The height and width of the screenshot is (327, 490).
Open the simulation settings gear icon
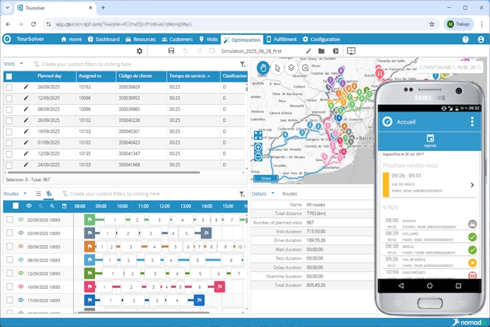click(x=139, y=51)
